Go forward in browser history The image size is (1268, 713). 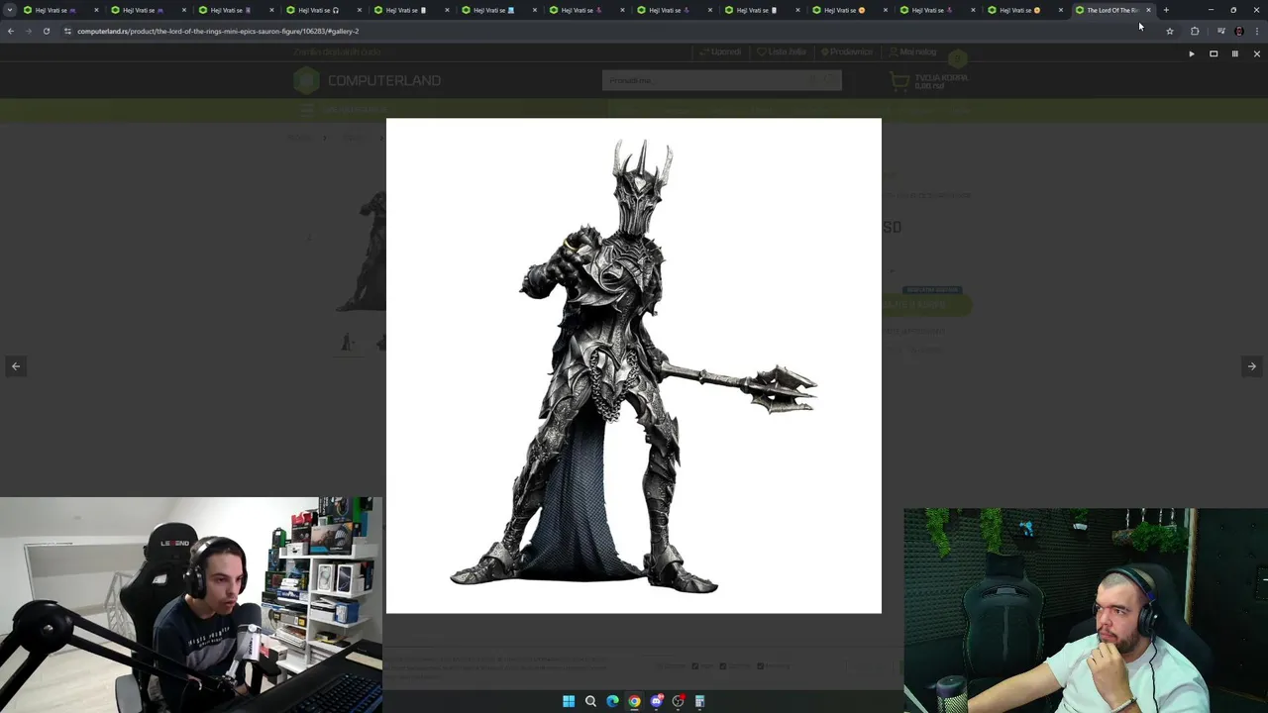[x=28, y=31]
